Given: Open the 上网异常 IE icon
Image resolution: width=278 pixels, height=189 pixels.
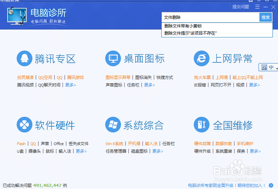Looking at the screenshot, I should tap(201, 58).
